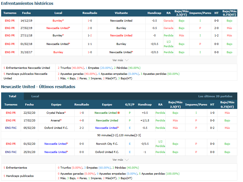243x182 pixels.
Task: Click ENG PR tournament on 31/10/17 row
Action: pyautogui.click(x=10, y=52)
